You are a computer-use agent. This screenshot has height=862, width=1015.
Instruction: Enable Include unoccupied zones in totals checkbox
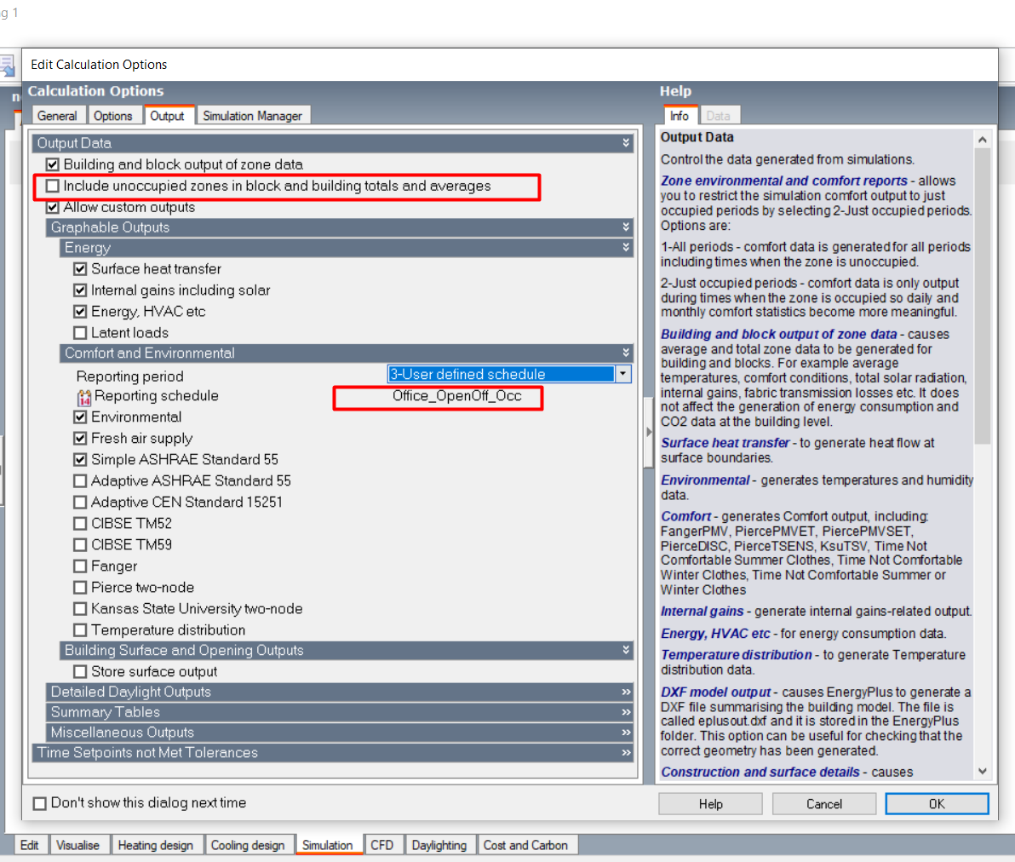coord(53,186)
